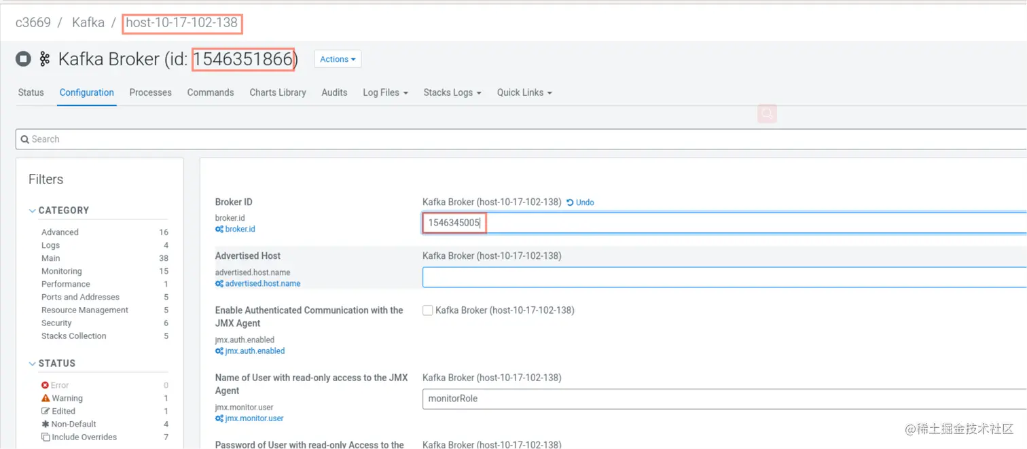Screen dimensions: 1027x449
Task: Filter by Warning status
Action: pyautogui.click(x=67, y=398)
